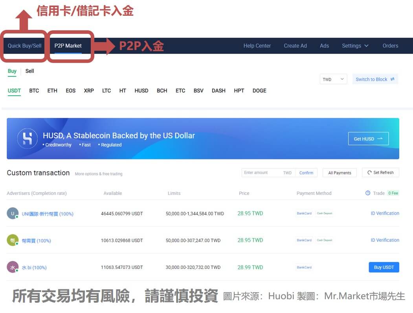The height and width of the screenshot is (313, 413).
Task: Open the Orders page
Action: click(x=390, y=46)
